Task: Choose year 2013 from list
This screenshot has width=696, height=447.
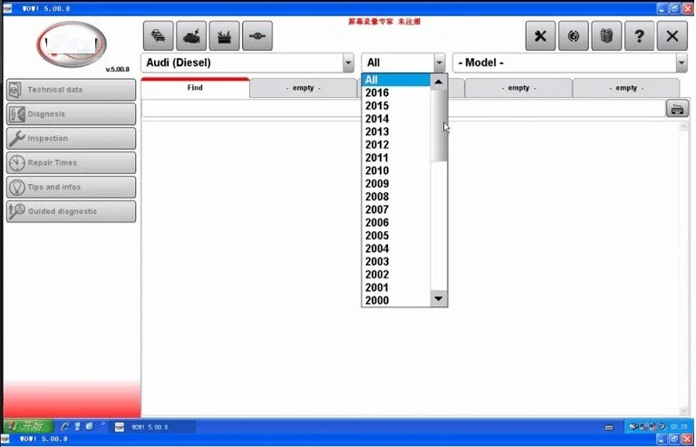Action: (396, 131)
